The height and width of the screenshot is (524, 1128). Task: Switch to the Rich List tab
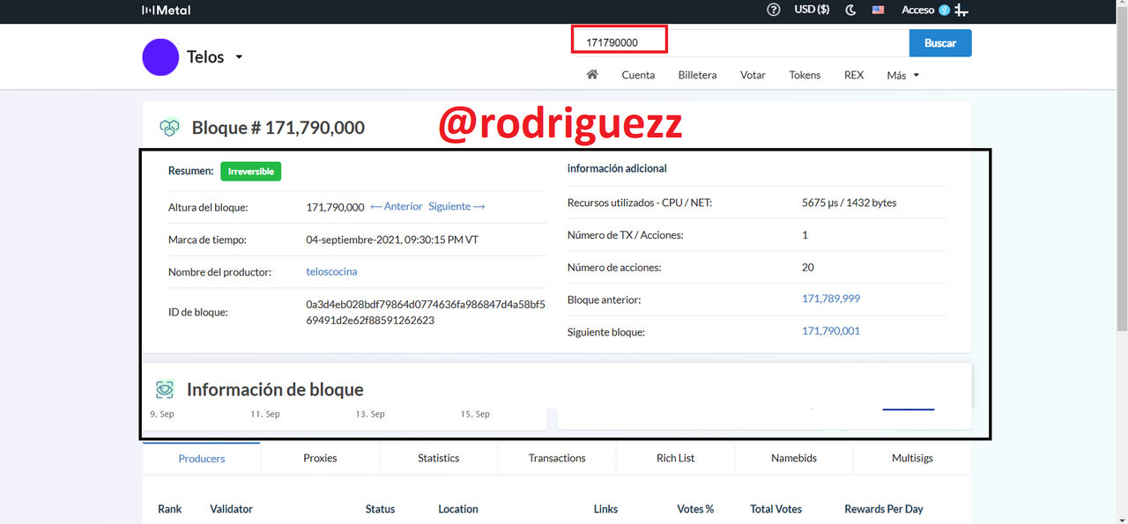[676, 458]
